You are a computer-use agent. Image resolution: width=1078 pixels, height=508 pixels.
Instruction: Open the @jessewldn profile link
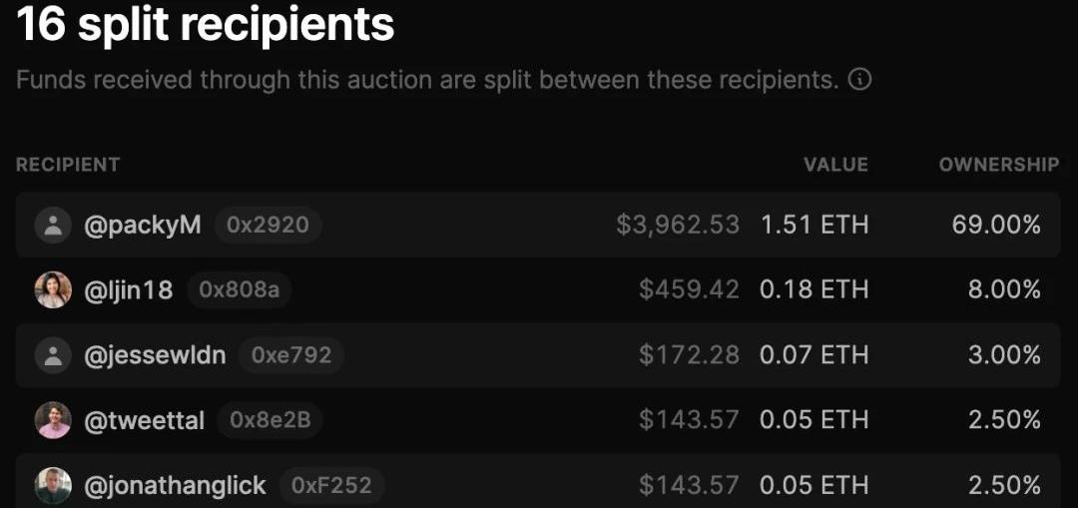pyautogui.click(x=155, y=355)
